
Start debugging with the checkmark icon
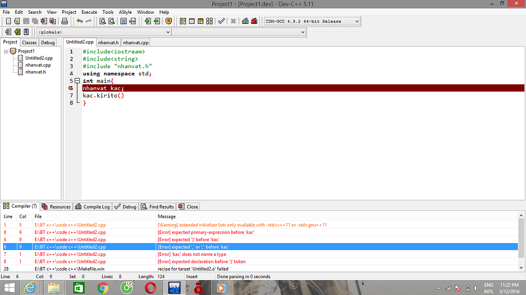click(x=221, y=21)
